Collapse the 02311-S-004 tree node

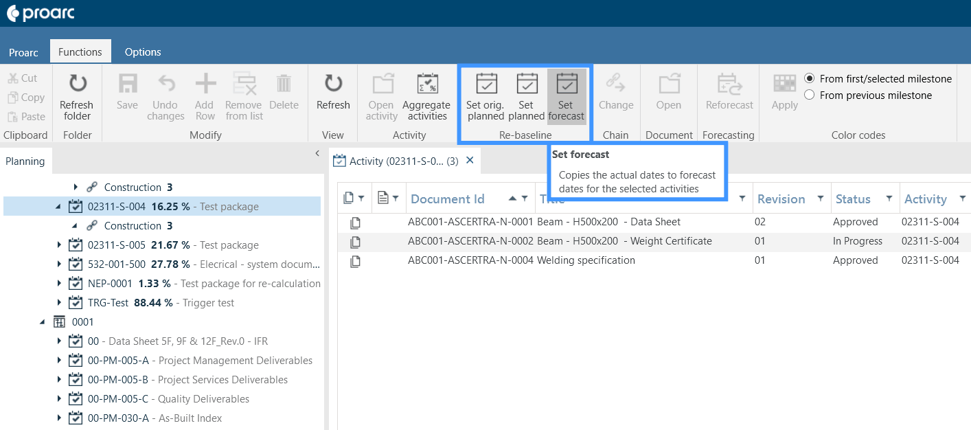click(x=58, y=207)
